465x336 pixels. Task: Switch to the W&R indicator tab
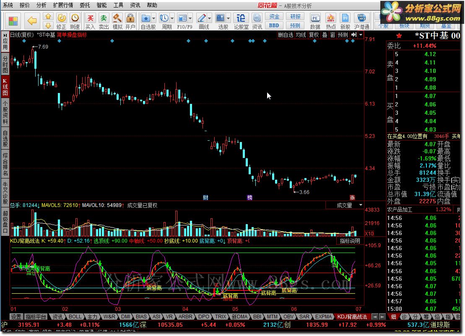[109, 316]
